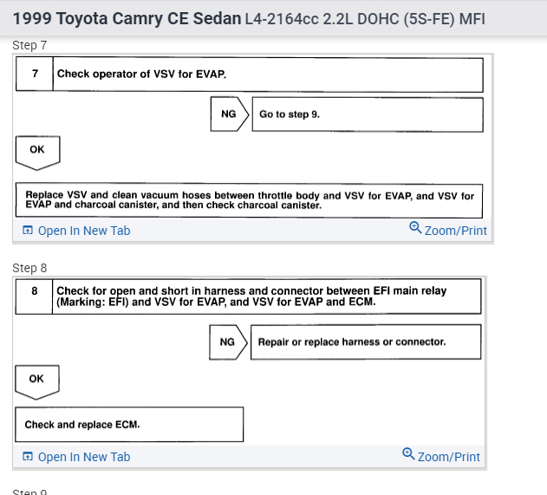Screen dimensions: 547x495
Task: Click 'Check operator of VSV for EVAP' box
Action: tap(267, 75)
